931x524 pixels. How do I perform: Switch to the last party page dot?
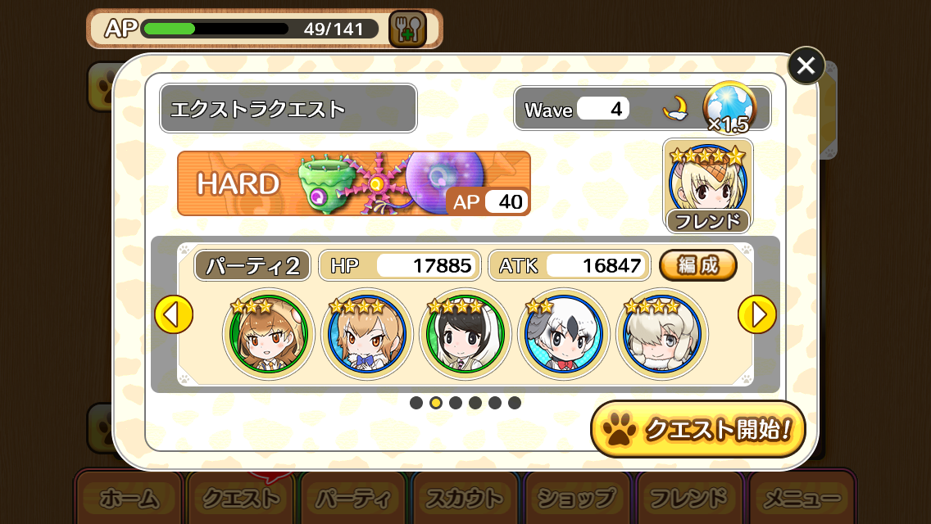click(x=515, y=403)
